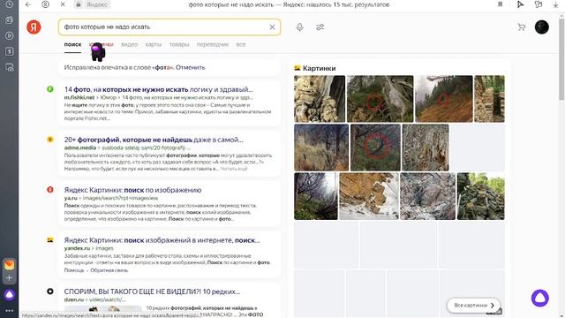Switch to the видео tab

point(130,44)
